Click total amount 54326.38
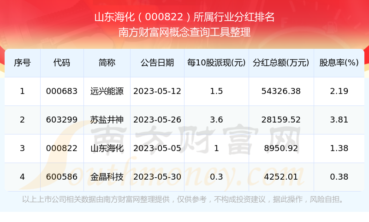The image size is (369, 222). coord(281,91)
